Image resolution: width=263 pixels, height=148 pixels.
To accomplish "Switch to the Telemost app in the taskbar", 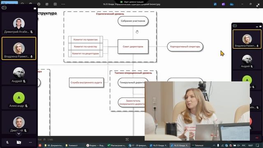I will [x=198, y=146].
